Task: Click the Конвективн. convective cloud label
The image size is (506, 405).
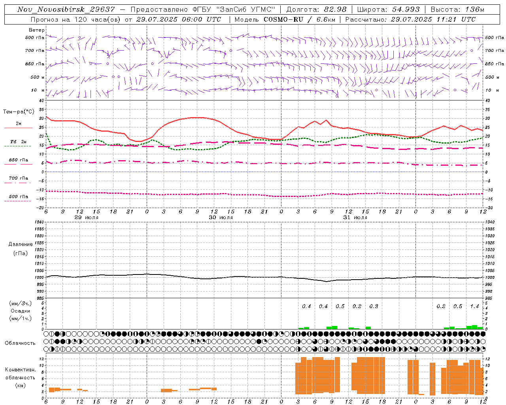Action: pos(20,370)
